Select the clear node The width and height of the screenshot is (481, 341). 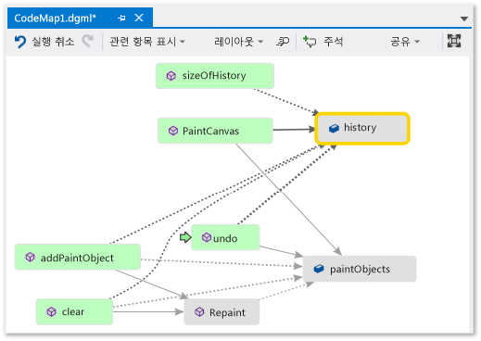(x=74, y=311)
